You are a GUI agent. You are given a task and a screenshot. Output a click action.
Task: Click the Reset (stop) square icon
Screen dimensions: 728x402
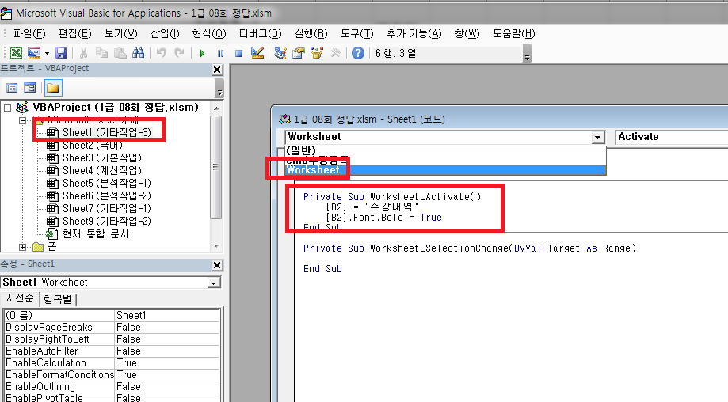238,53
